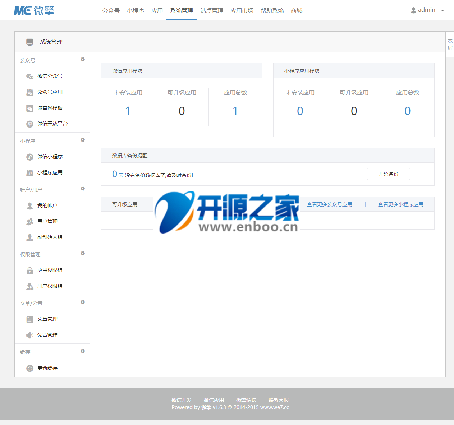Click the 应用权限组 lock icon
454x425 pixels.
30,271
